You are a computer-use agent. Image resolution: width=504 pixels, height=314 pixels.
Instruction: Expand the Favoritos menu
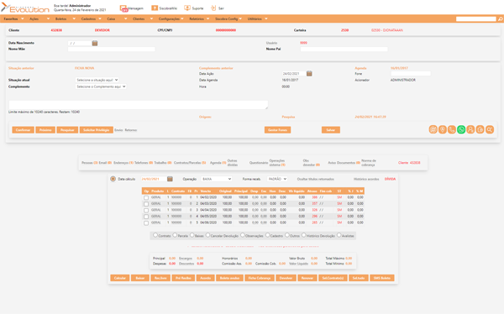click(x=13, y=19)
